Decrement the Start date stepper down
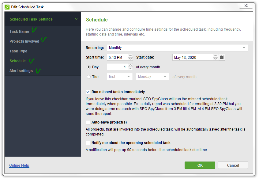This screenshot has height=179, width=259. [216, 59]
